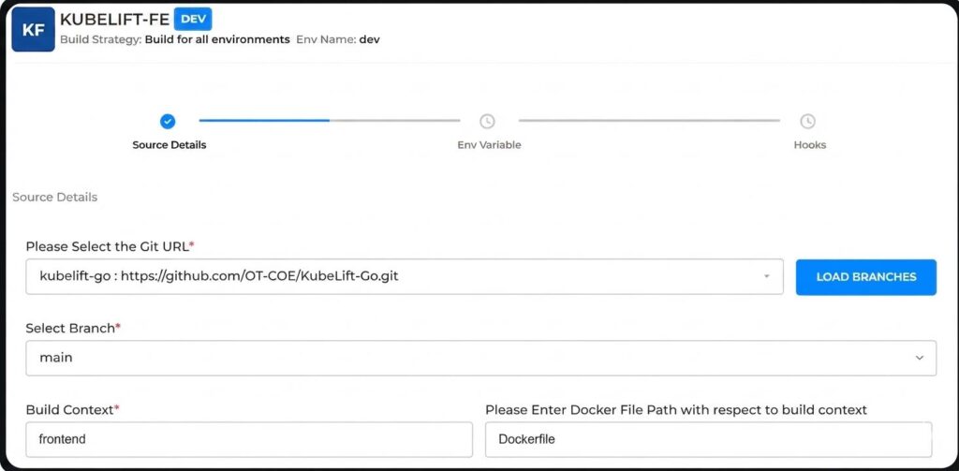Focus the Build Context field containing frontend
Viewport: 959px width, 471px height.
249,439
